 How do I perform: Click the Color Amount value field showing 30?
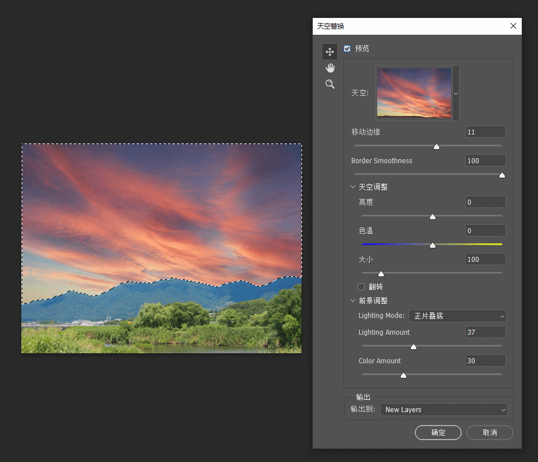click(x=485, y=361)
